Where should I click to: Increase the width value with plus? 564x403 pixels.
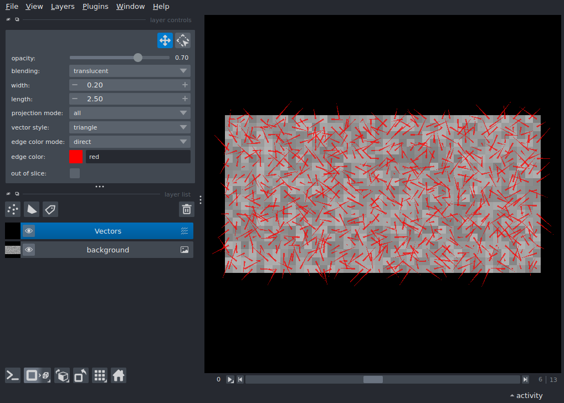(x=185, y=85)
